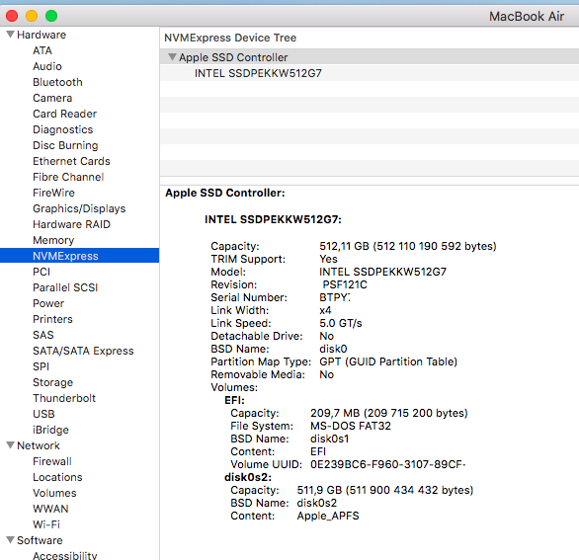Screen dimensions: 579x560
Task: Open the WWAN entry
Action: coord(50,509)
